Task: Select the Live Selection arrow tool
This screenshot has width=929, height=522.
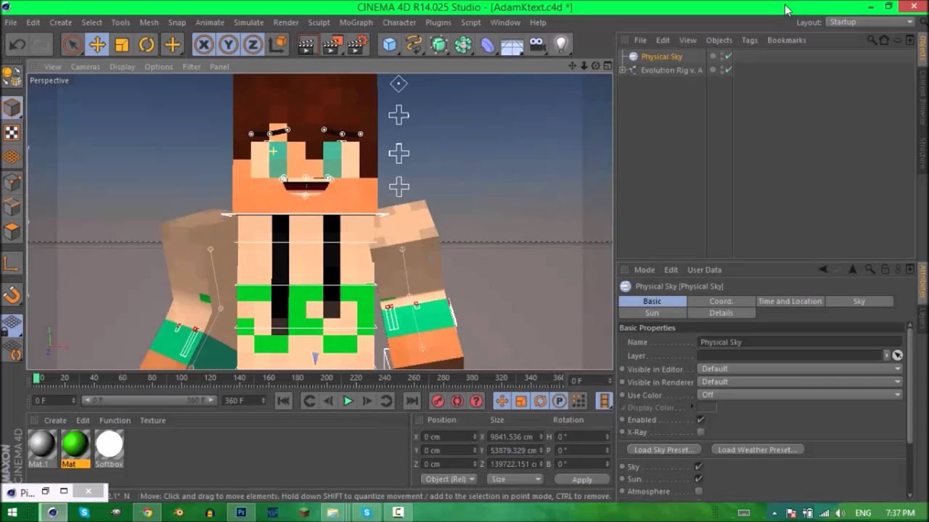Action: point(72,45)
